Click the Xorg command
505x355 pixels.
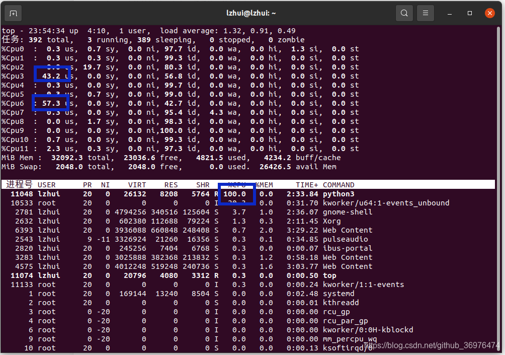[332, 221]
